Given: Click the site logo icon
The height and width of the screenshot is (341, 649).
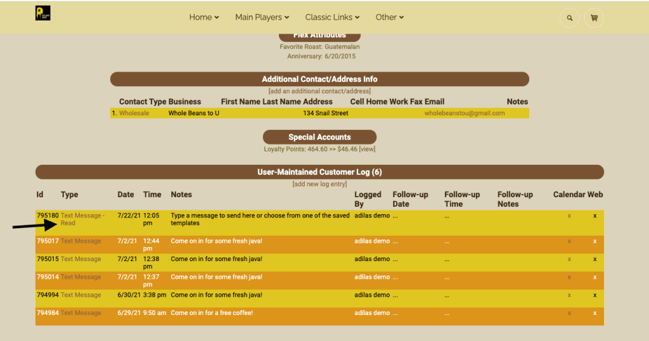Looking at the screenshot, I should [43, 13].
